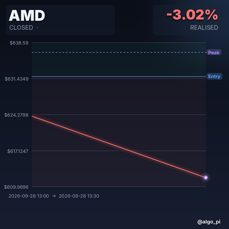Viewport: 229px width, 229px height.
Task: Click the $609.9696 axis label
Action: pos(16,187)
